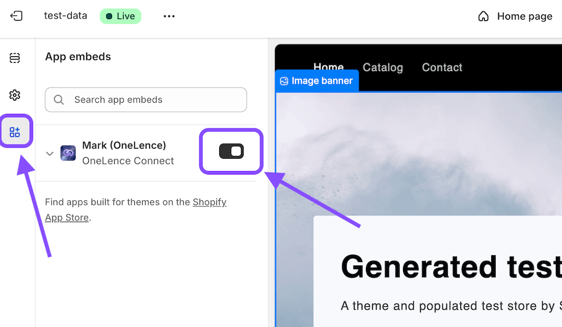Expand the Mark (OneLence) settings chevron
Screen dimensions: 562x327
point(49,153)
